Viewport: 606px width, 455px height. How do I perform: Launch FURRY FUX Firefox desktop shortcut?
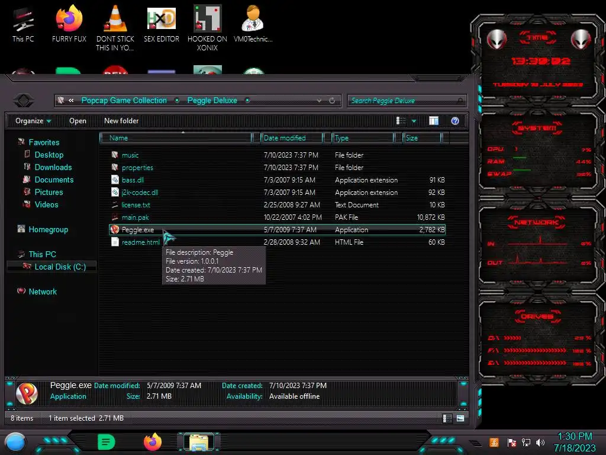coord(69,24)
